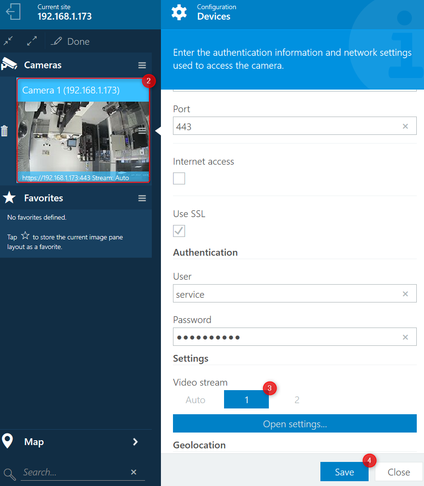Click the Done pencil button
Viewport: 424px width, 486px height.
point(70,41)
